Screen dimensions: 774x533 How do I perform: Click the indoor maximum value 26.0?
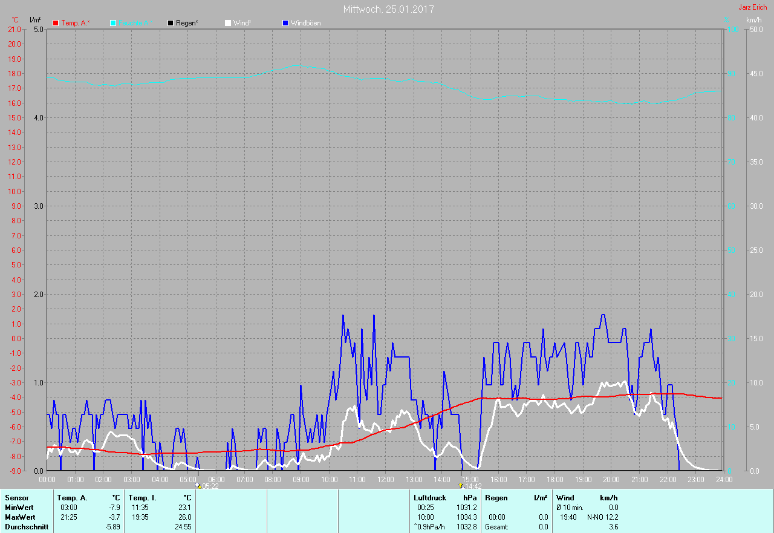tap(185, 517)
